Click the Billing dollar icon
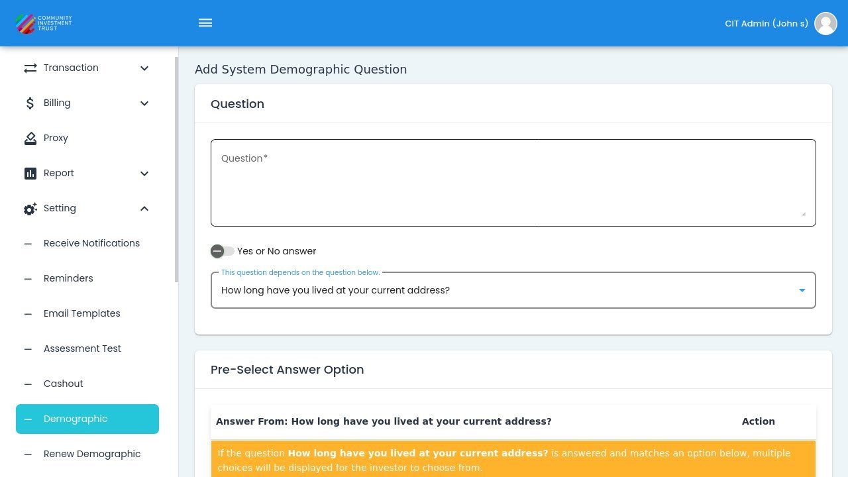This screenshot has width=848, height=477. point(30,103)
